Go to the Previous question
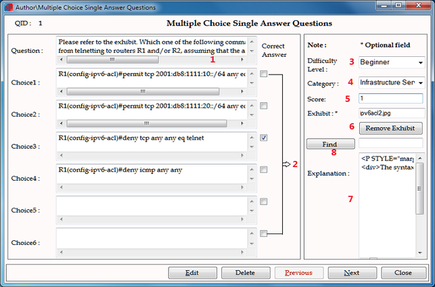435x287 pixels. pos(299,273)
